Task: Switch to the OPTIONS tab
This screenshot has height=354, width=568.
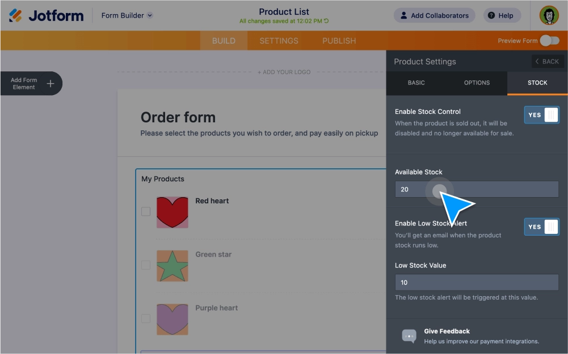Action: coord(476,83)
